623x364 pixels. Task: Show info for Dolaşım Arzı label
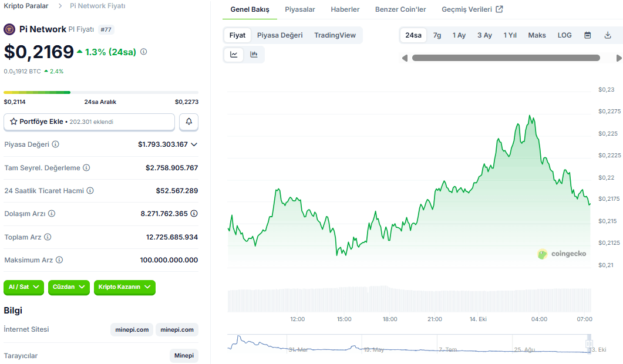coord(52,213)
